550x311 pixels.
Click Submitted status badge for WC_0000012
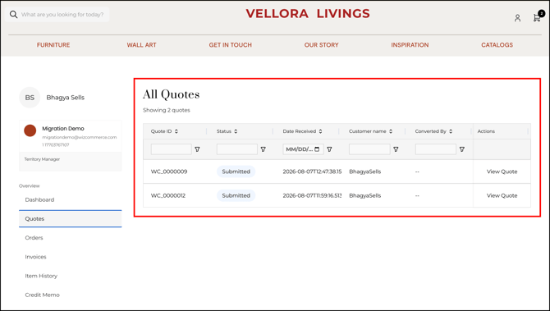coord(236,195)
